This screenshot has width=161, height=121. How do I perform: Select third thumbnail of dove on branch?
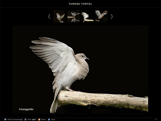click(87, 16)
